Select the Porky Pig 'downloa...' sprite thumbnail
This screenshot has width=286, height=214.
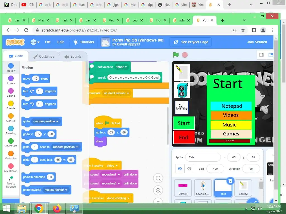coord(203,188)
